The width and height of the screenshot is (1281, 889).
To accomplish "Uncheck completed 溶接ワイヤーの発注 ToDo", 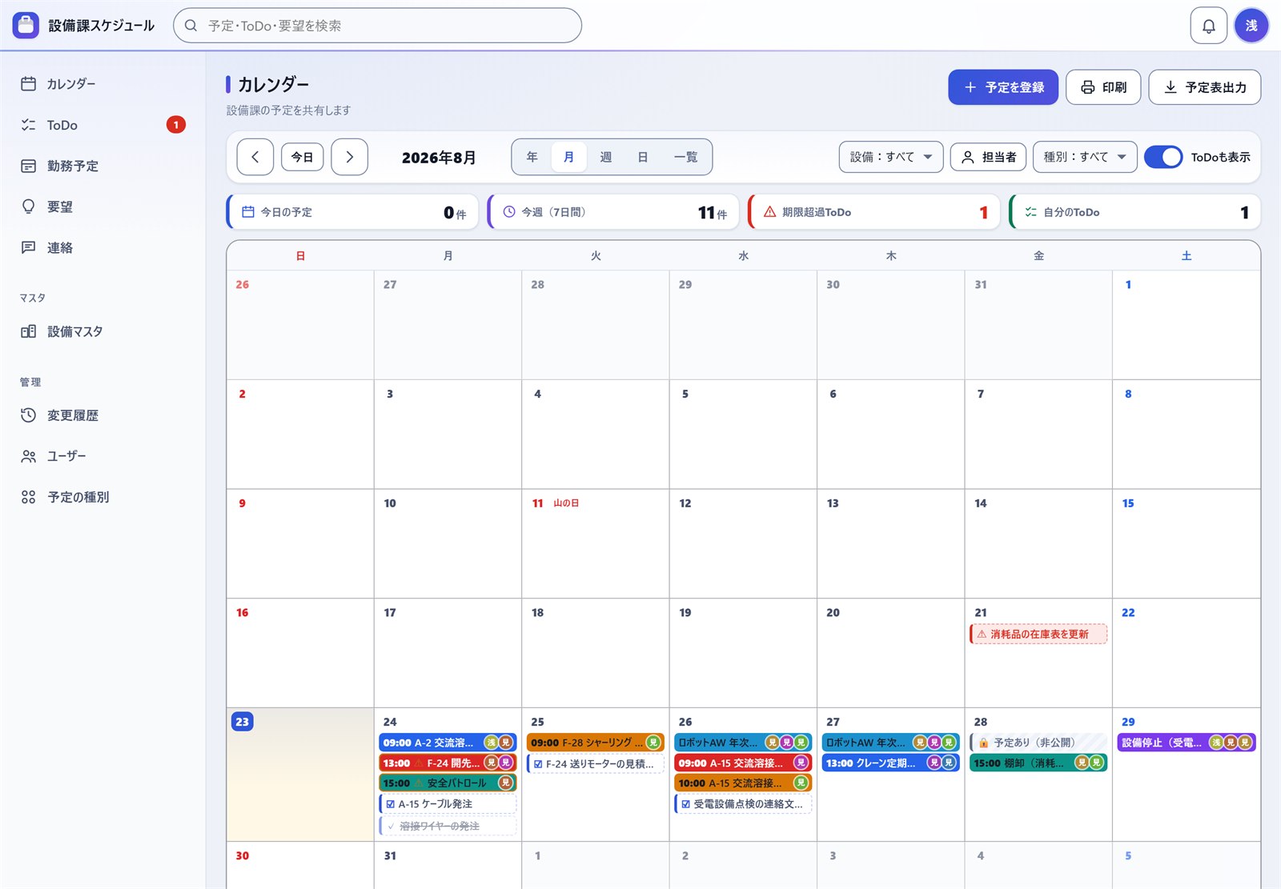I will coord(391,826).
